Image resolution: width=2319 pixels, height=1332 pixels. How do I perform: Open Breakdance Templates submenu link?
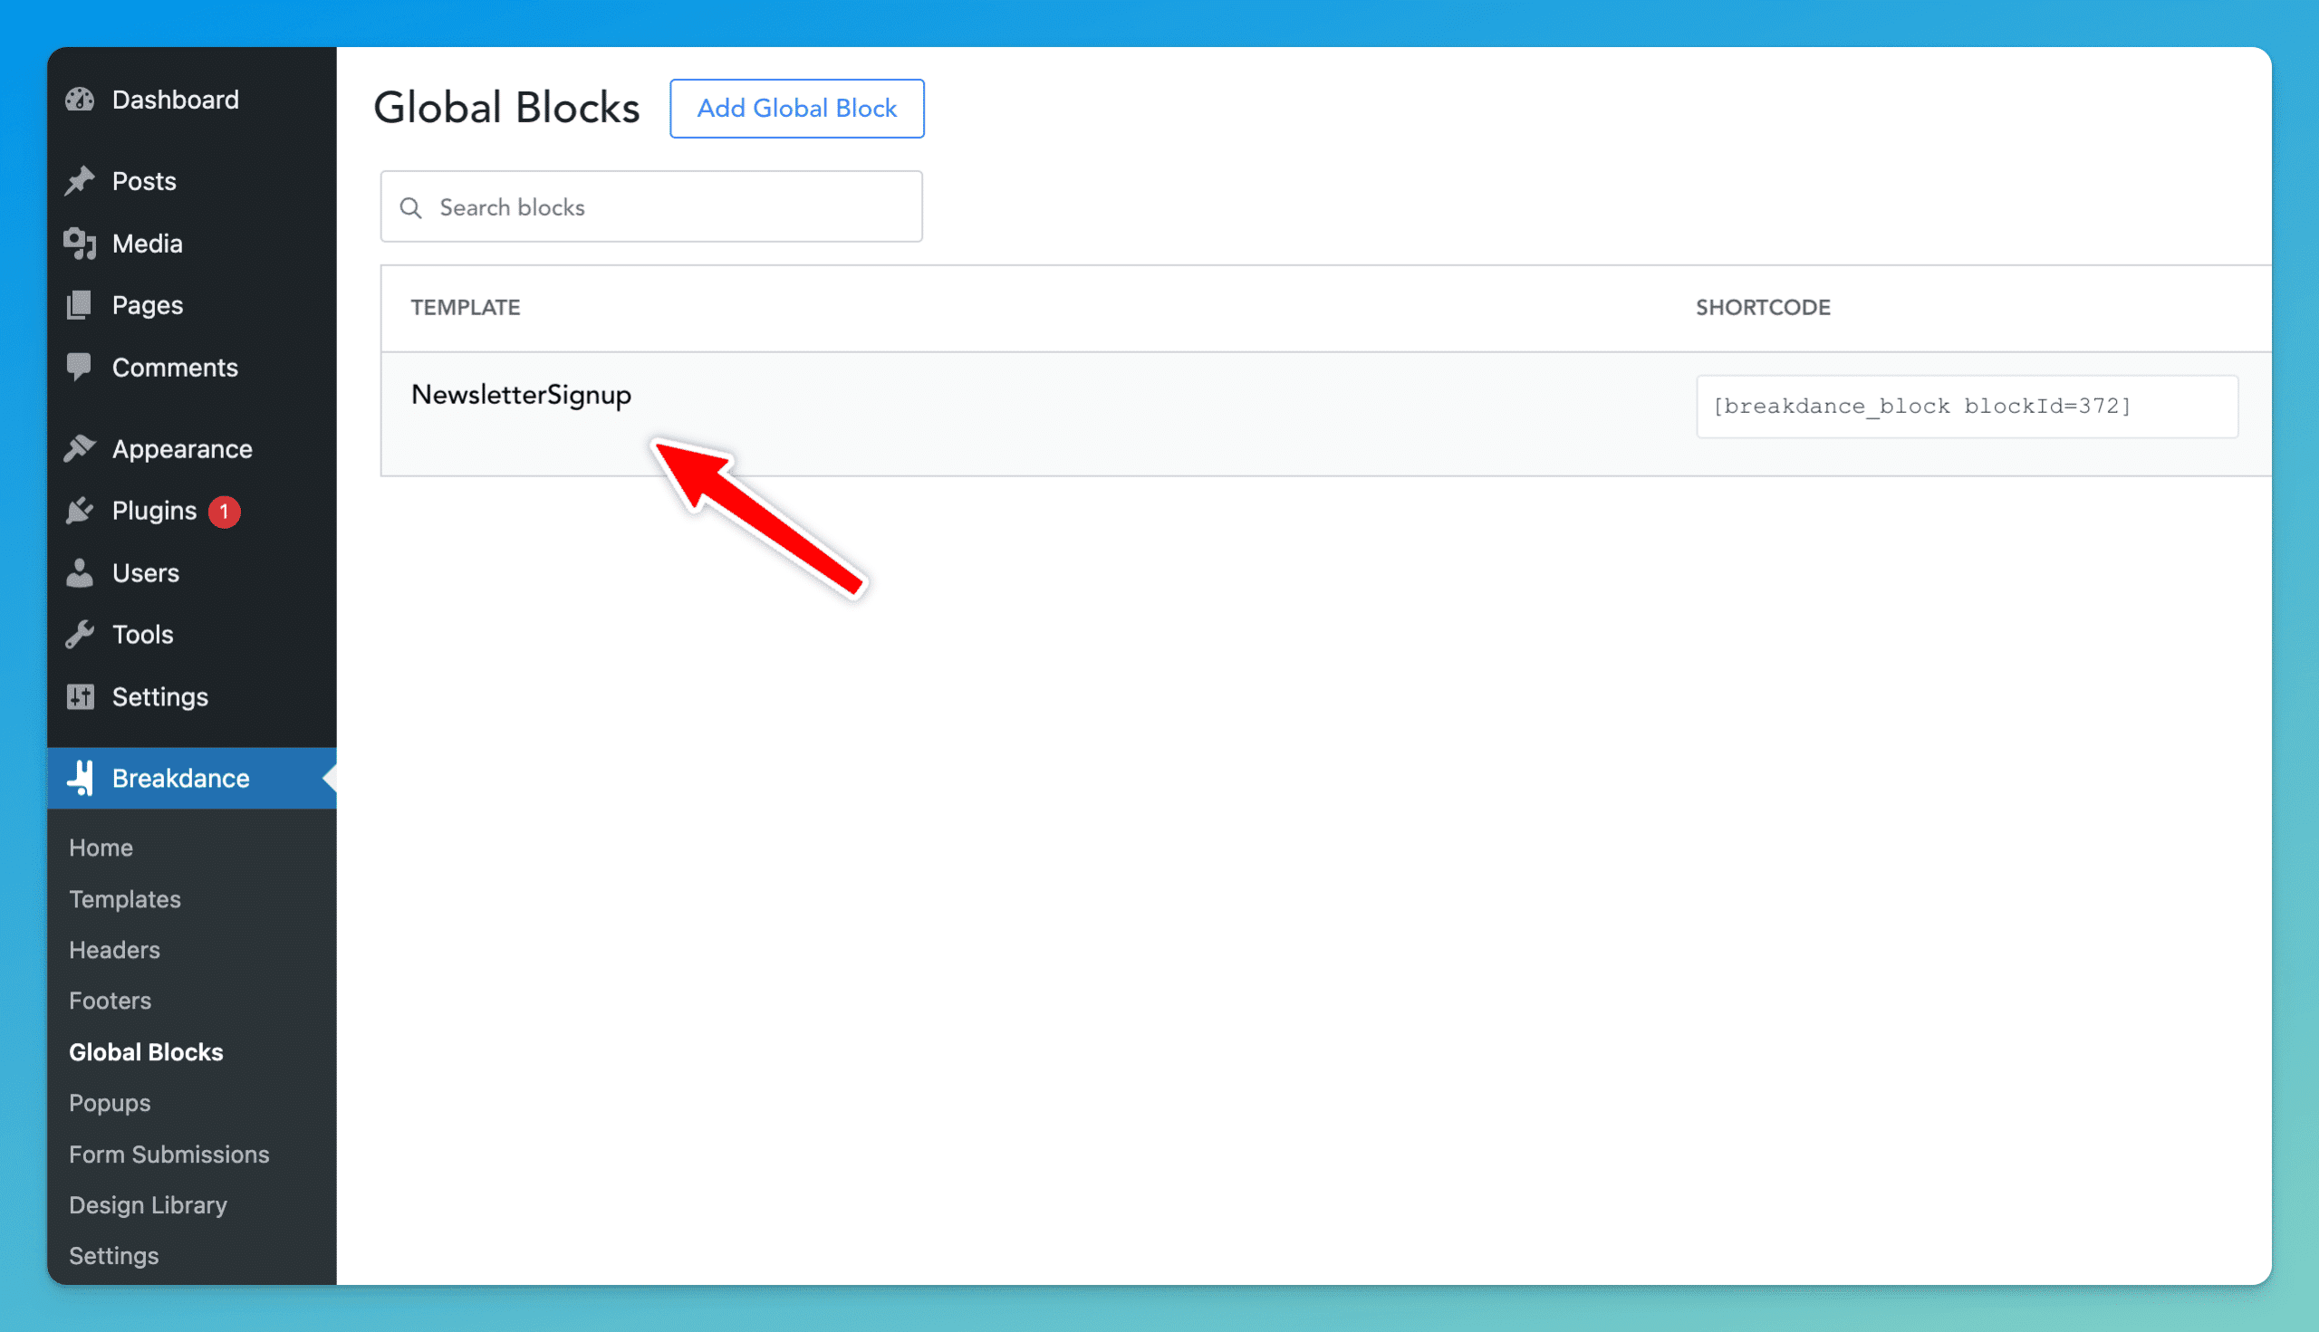click(124, 898)
